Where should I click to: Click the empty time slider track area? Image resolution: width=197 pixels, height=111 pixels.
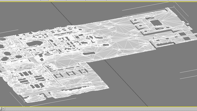click(100, 108)
